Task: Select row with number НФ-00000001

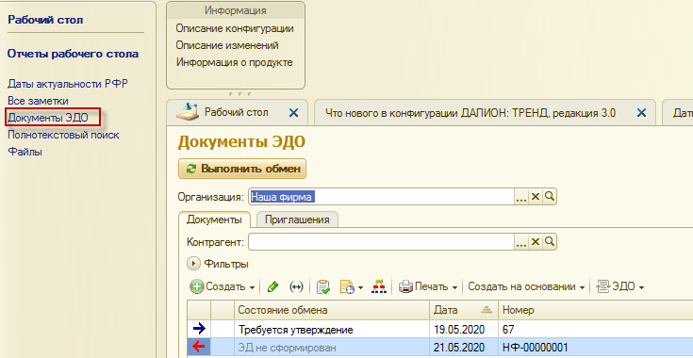Action: coord(439,347)
